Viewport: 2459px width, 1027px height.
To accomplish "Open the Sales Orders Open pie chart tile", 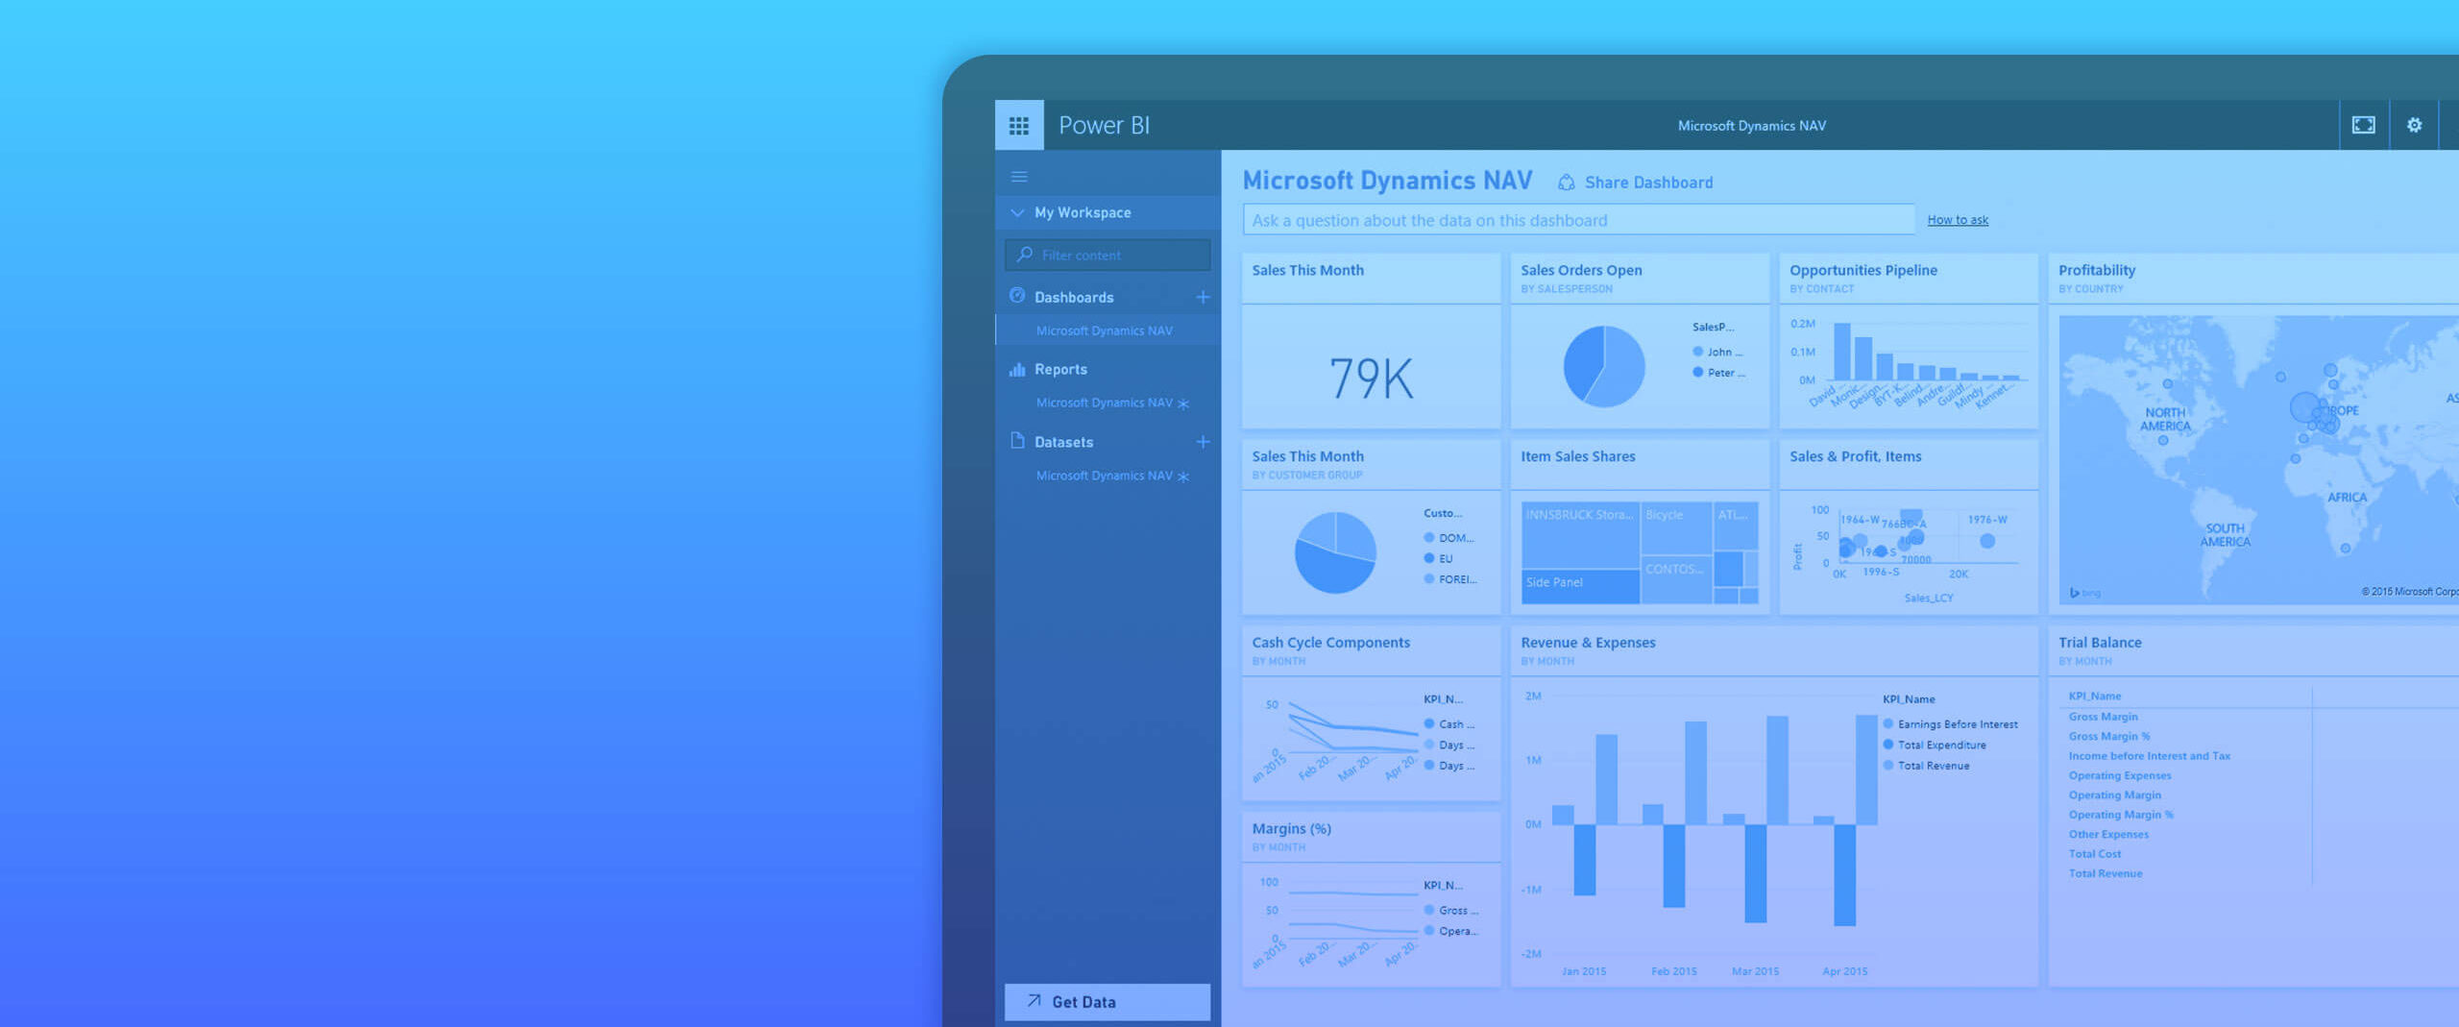I will point(1640,341).
